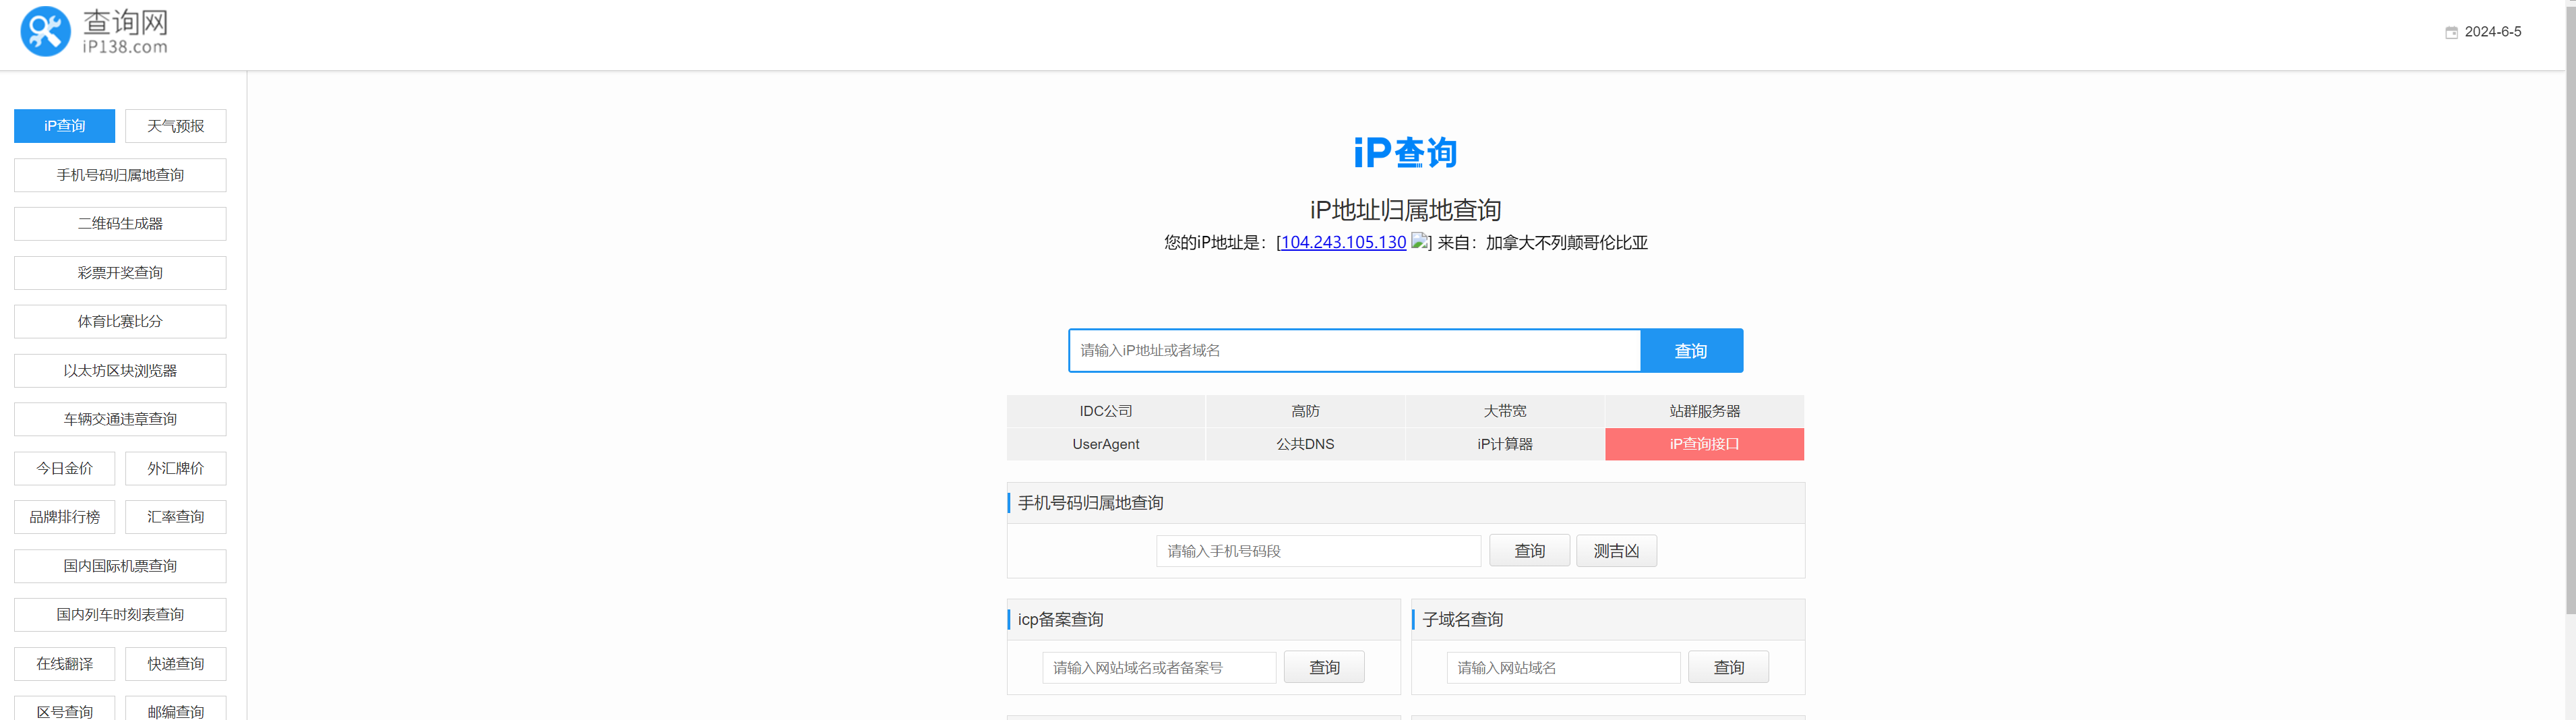Open 外汇牌价 in the sidebar
Viewport: 2576px width, 720px height.
click(x=176, y=468)
